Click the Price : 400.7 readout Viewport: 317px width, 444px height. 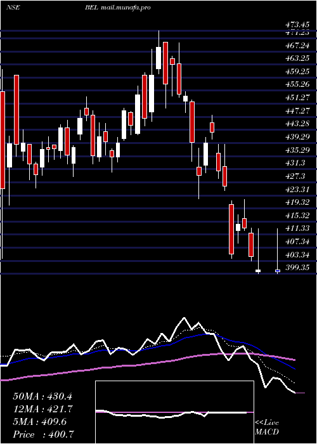(44, 434)
